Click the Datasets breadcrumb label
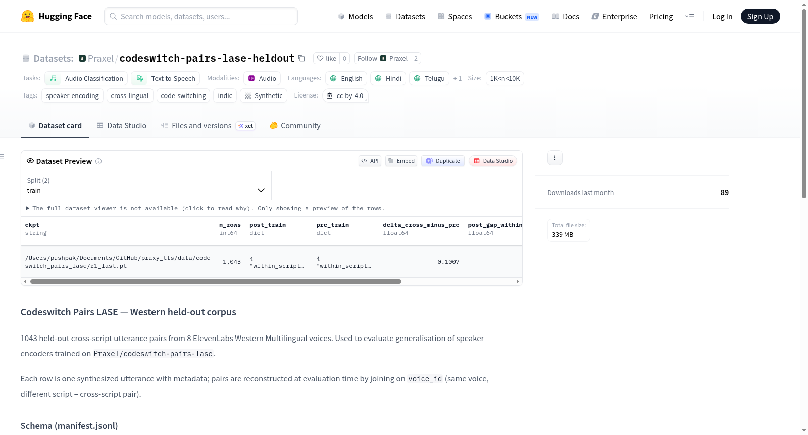This screenshot has width=808, height=435. pyautogui.click(x=54, y=58)
